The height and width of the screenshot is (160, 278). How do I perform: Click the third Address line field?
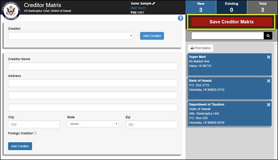pyautogui.click(x=93, y=108)
